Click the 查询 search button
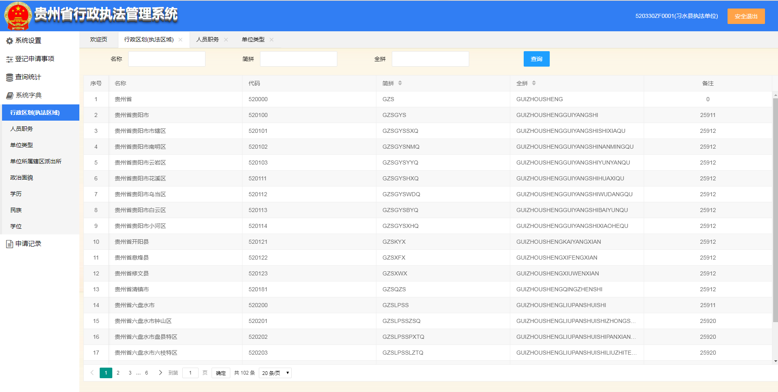778x392 pixels. [x=536, y=59]
